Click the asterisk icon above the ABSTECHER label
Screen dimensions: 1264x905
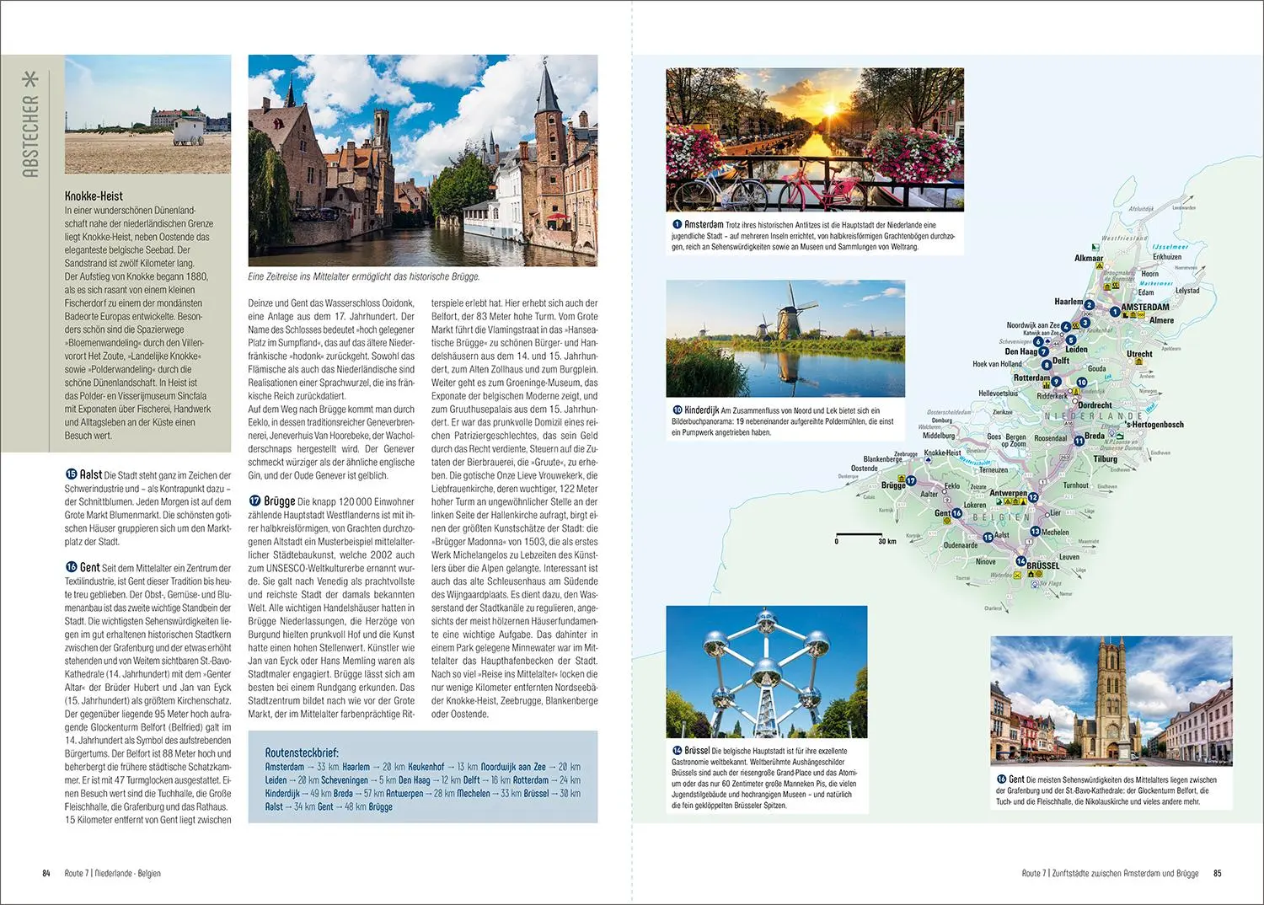click(x=31, y=79)
